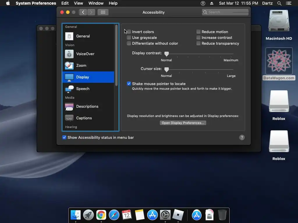
Task: Select the highlighted Display row
Action: tap(88, 77)
